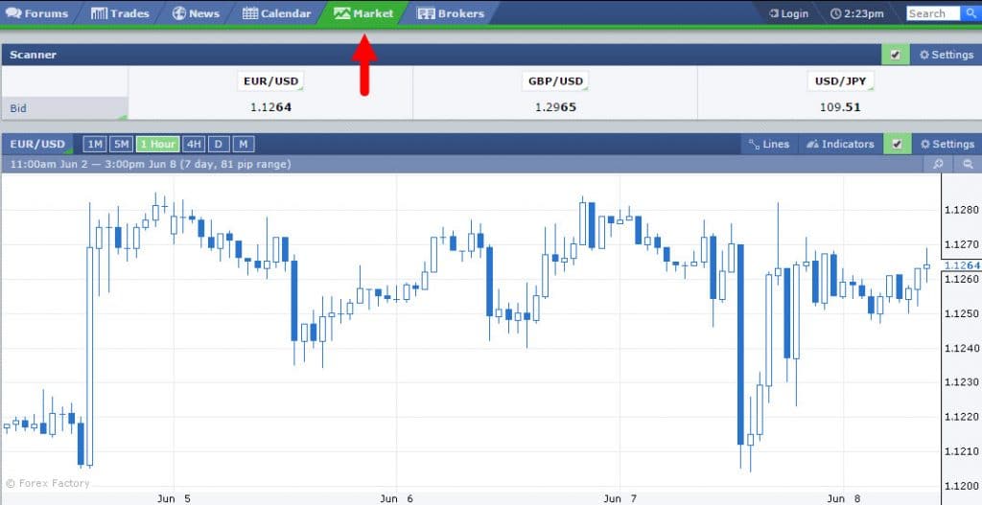
Task: Click the 2:23pm clock setting
Action: [x=857, y=13]
